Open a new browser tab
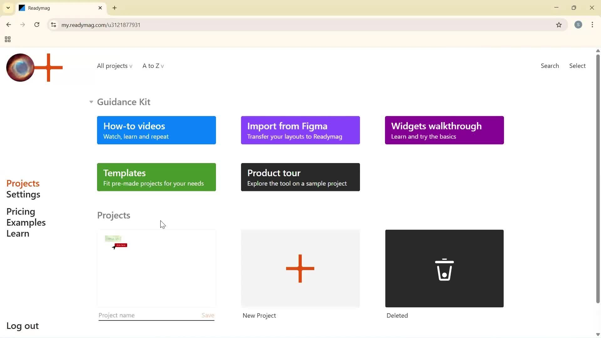Image resolution: width=601 pixels, height=338 pixels. click(114, 8)
